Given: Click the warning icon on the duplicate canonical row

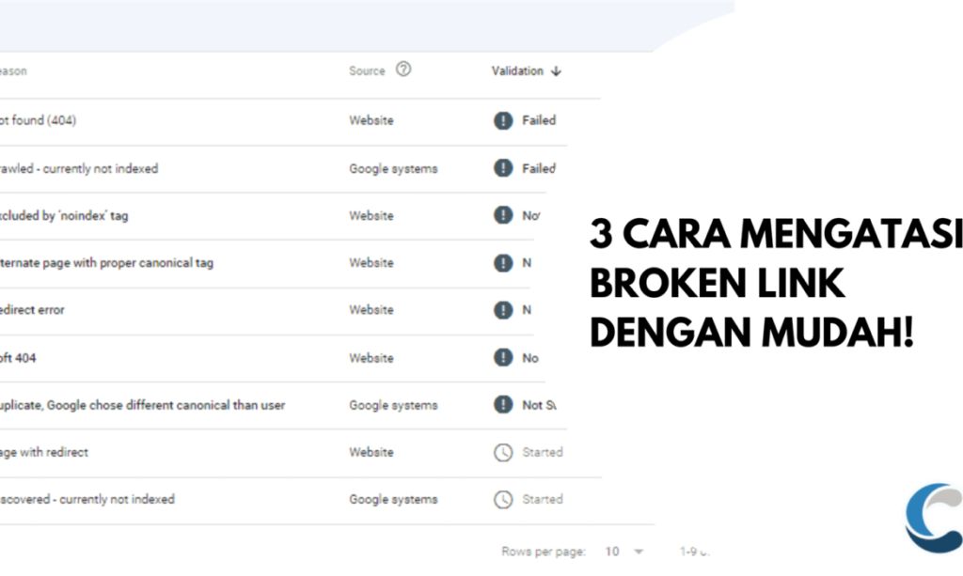Looking at the screenshot, I should pos(501,405).
